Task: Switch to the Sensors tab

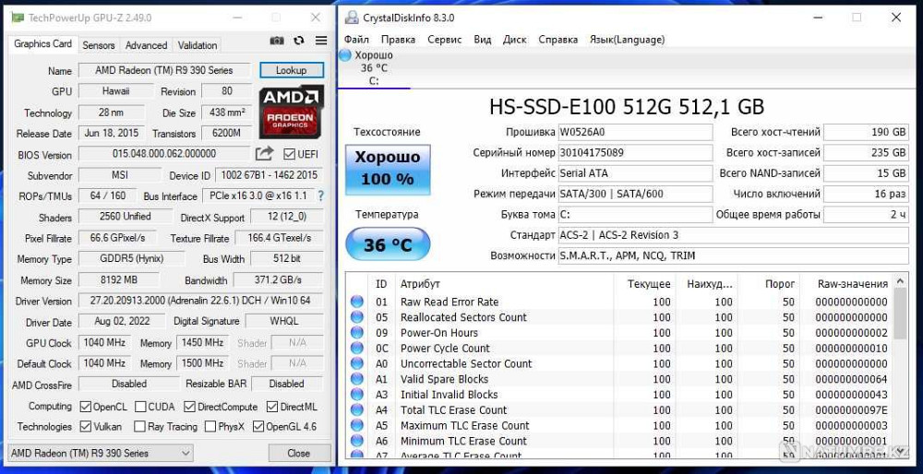Action: (x=99, y=45)
